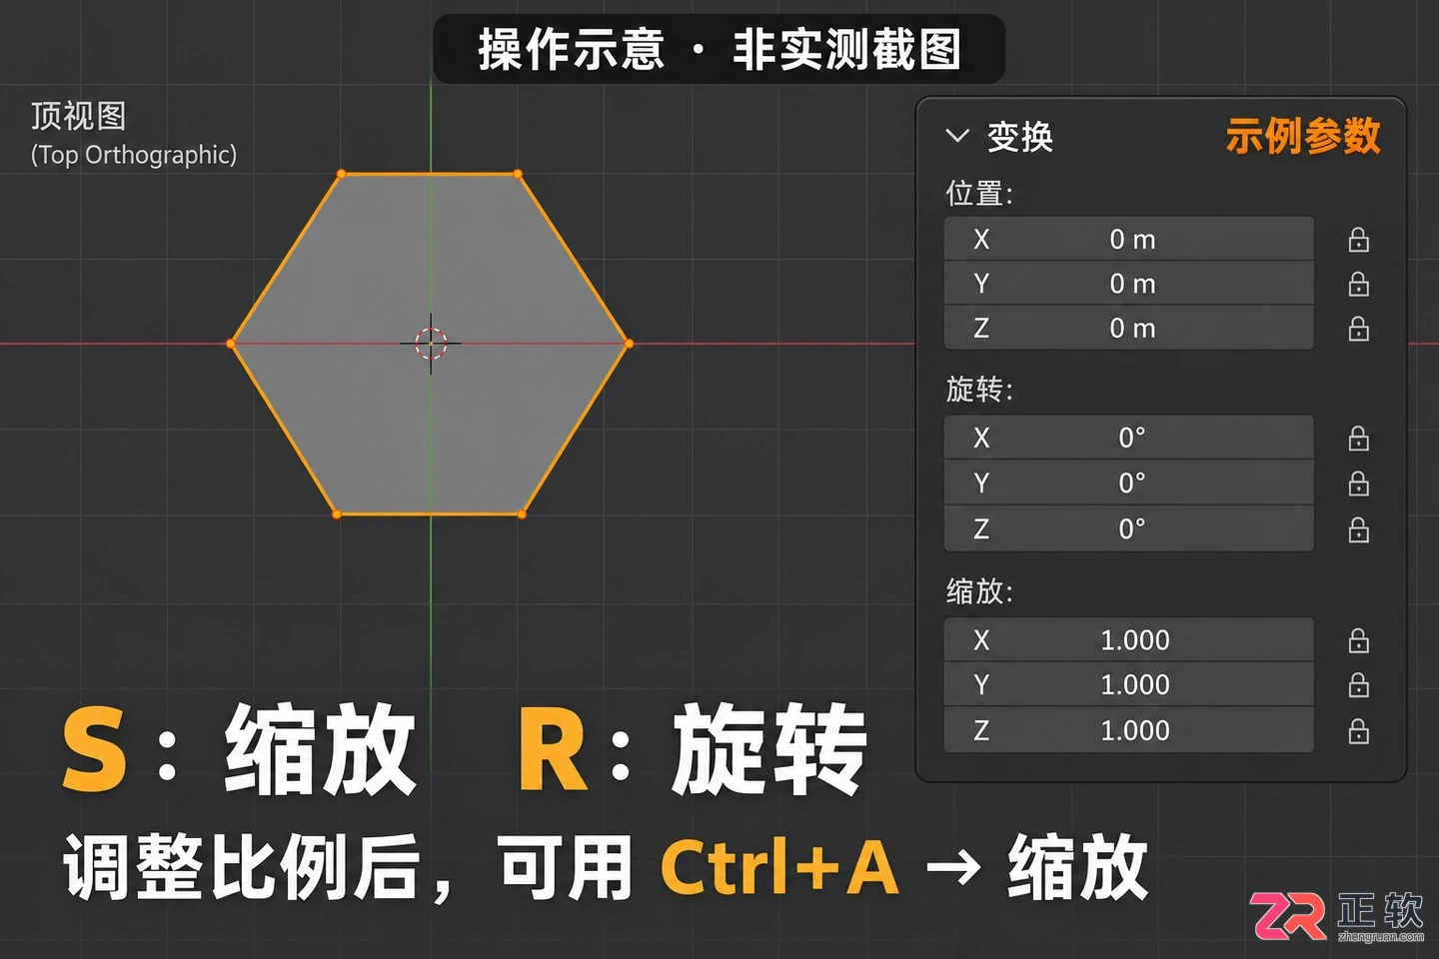Click the 位置: section label

[979, 193]
